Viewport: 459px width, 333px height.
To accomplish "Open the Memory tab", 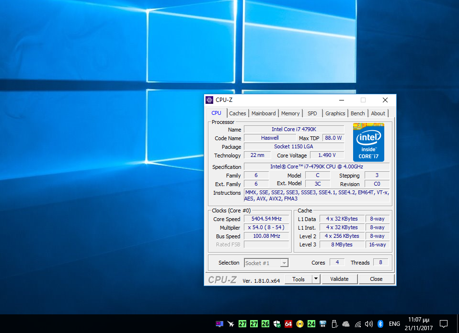I will tap(290, 113).
